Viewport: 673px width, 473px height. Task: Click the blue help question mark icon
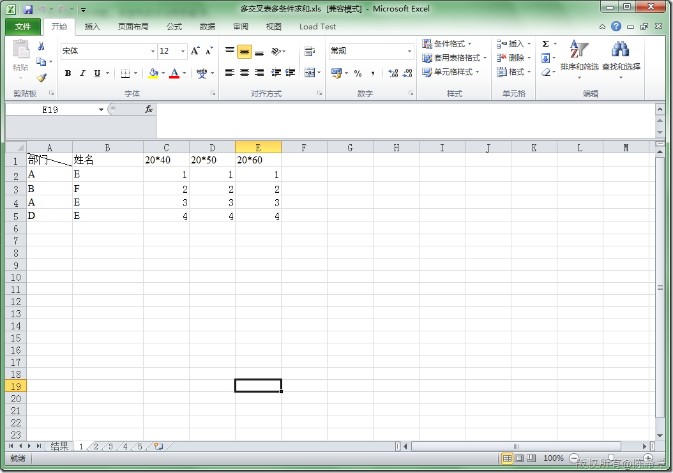(616, 27)
